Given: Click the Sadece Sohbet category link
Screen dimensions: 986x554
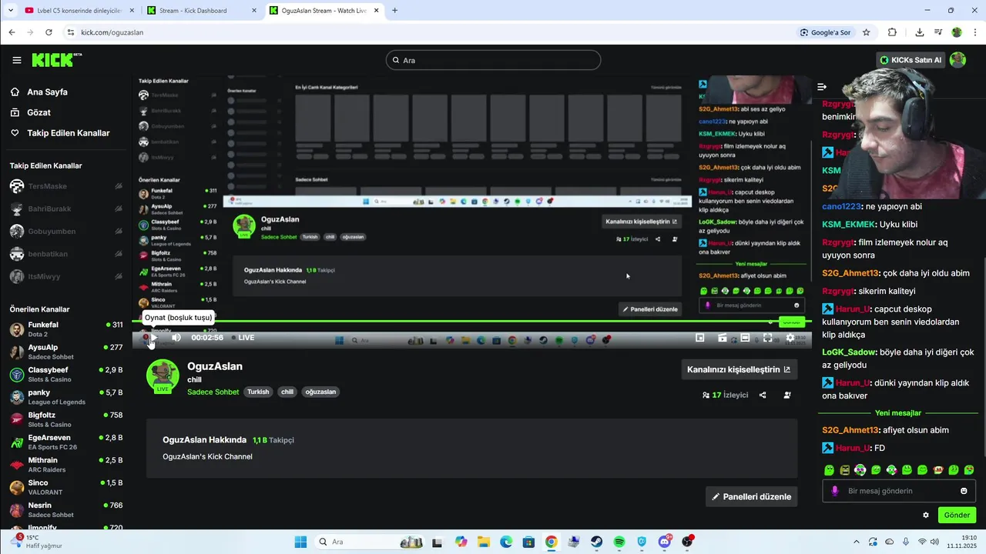Looking at the screenshot, I should click(x=213, y=392).
